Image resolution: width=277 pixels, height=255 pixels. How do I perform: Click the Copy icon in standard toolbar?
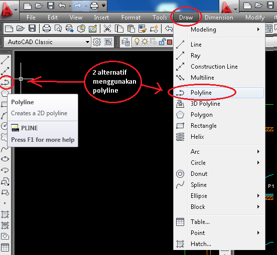(119, 29)
